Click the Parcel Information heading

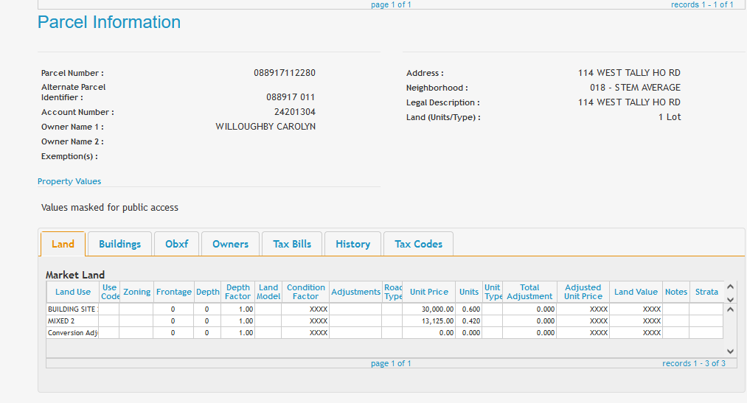point(109,22)
